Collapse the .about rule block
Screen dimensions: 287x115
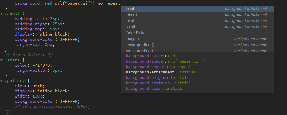click(2, 14)
